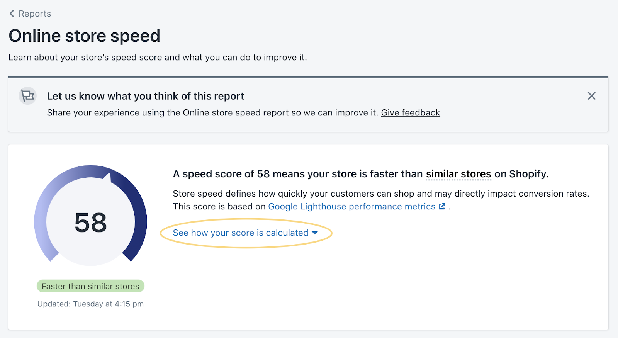Click the 'Learn about your store's speed' subtitle
Viewport: 618px width, 338px height.
click(x=158, y=58)
